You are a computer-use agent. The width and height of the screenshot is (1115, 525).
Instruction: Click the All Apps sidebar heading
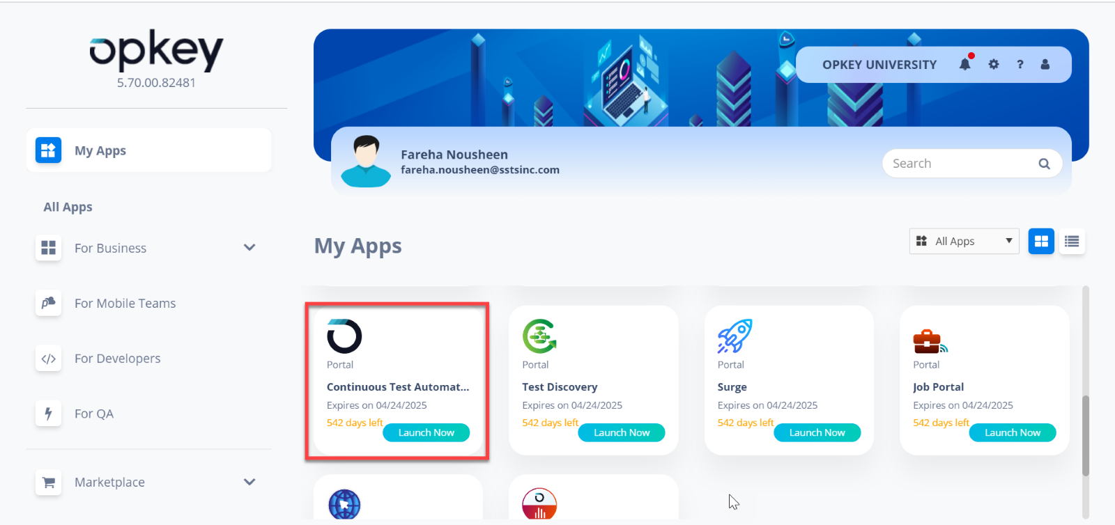(x=68, y=207)
